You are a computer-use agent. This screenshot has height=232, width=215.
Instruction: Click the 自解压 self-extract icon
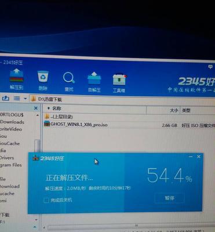click(x=94, y=82)
